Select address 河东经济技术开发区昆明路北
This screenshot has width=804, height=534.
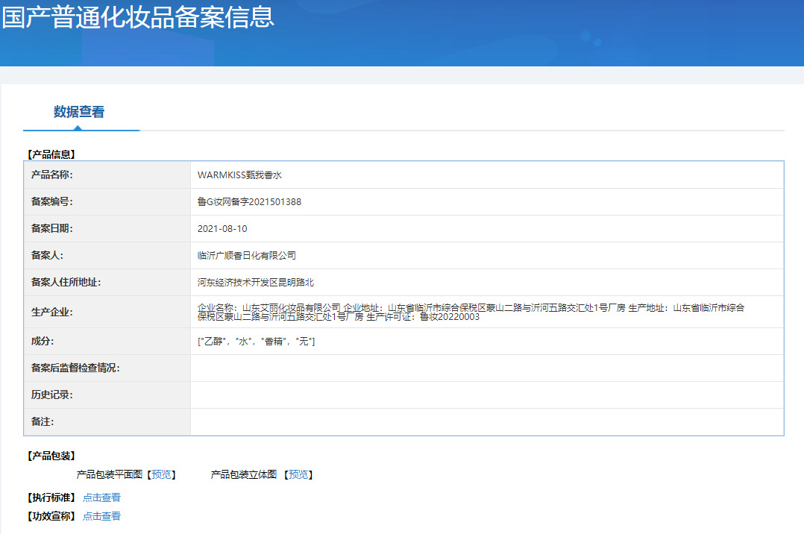(255, 282)
